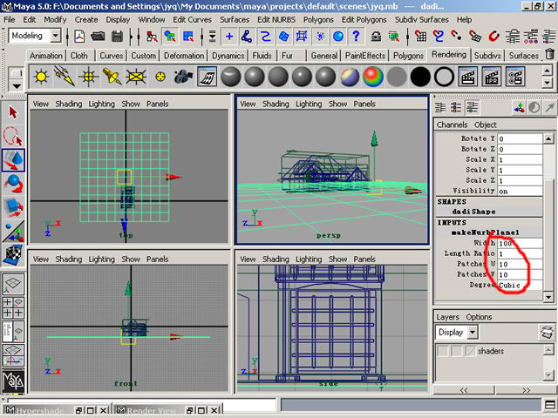558x418 pixels.
Task: Switch to the Animation shelf tab
Action: 46,56
